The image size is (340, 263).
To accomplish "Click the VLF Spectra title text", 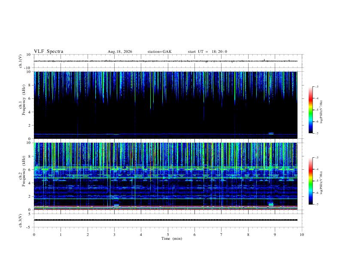I will (49, 52).
